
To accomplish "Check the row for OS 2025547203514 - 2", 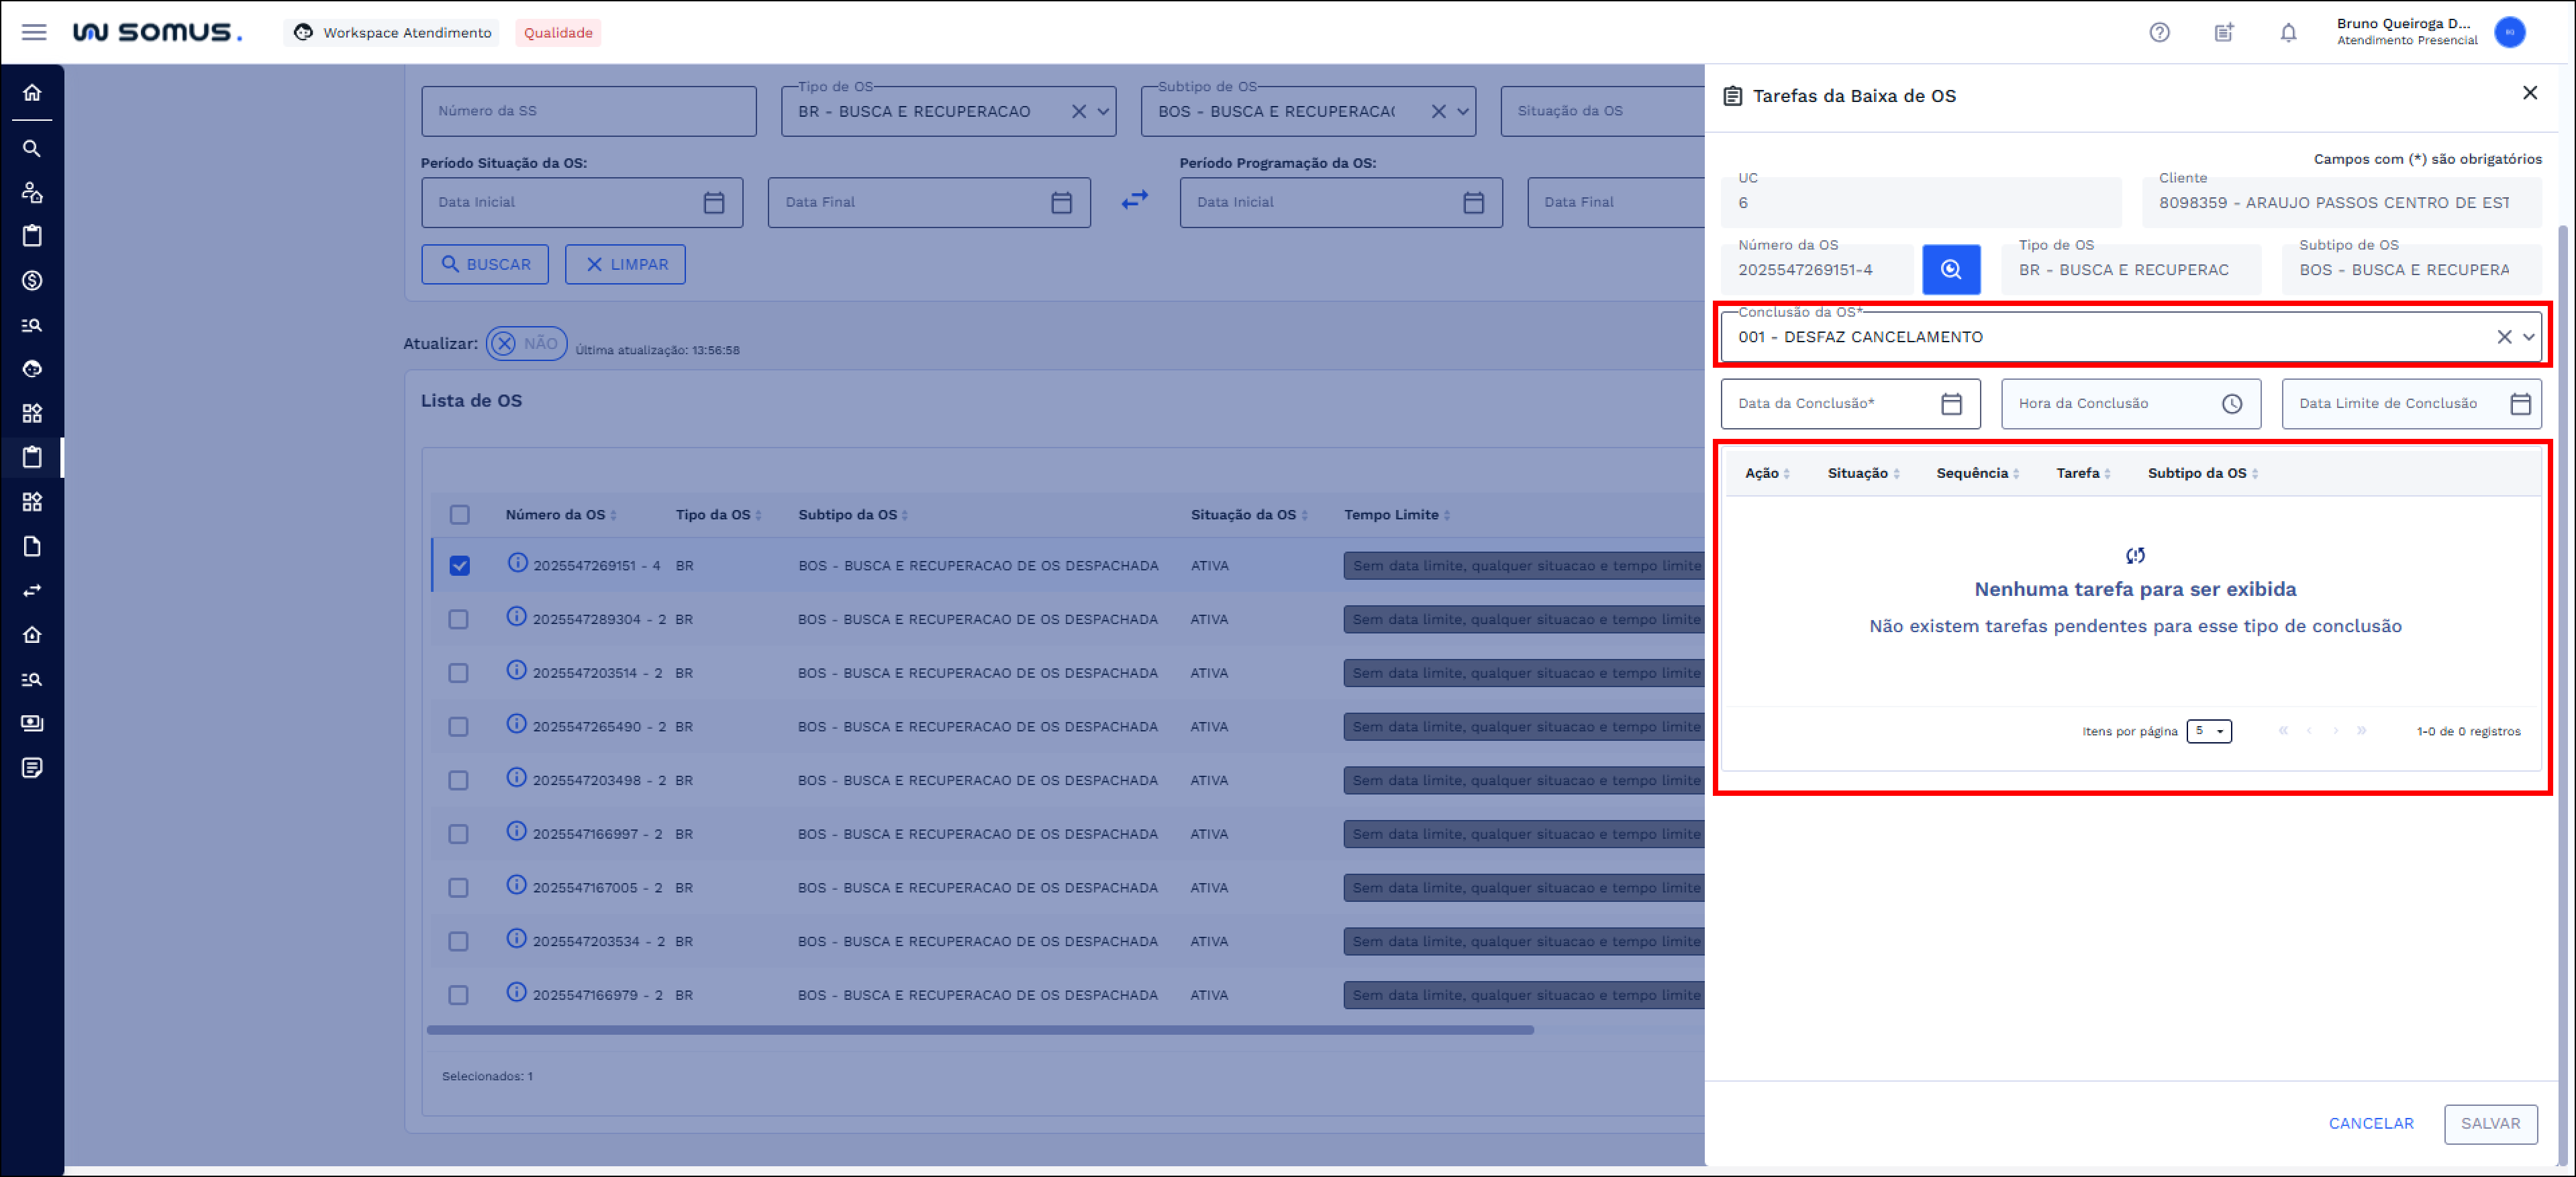I will point(459,673).
